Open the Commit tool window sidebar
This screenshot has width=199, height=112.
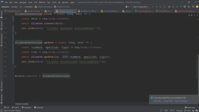tap(2, 26)
